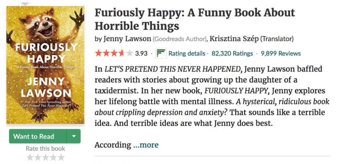Open the 9,899 Reviews link
Screen dimensions: 350x164
click(281, 54)
